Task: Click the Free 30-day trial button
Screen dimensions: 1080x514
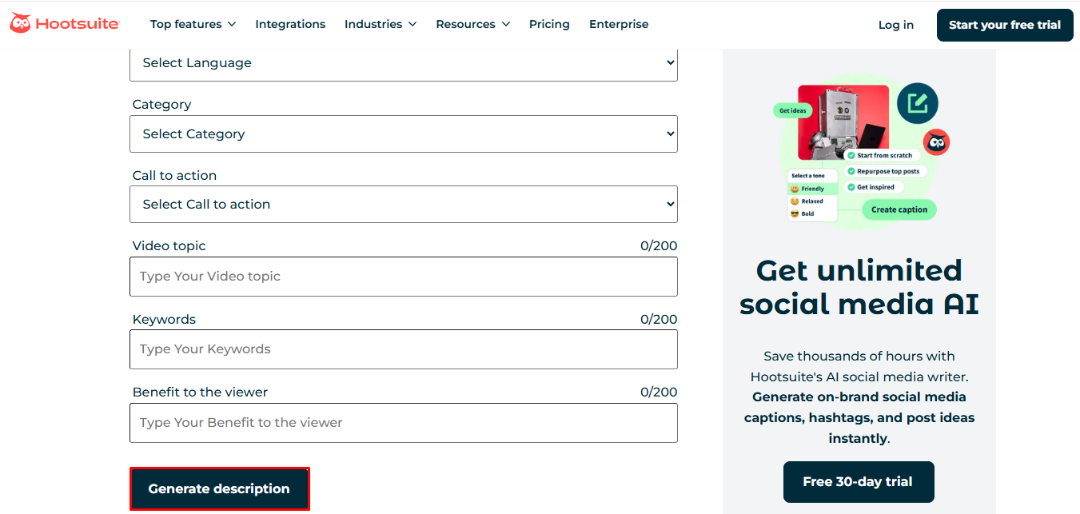Action: tap(859, 482)
